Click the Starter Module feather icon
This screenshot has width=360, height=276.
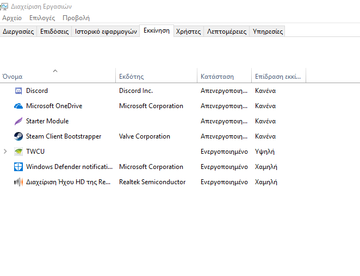(18, 121)
